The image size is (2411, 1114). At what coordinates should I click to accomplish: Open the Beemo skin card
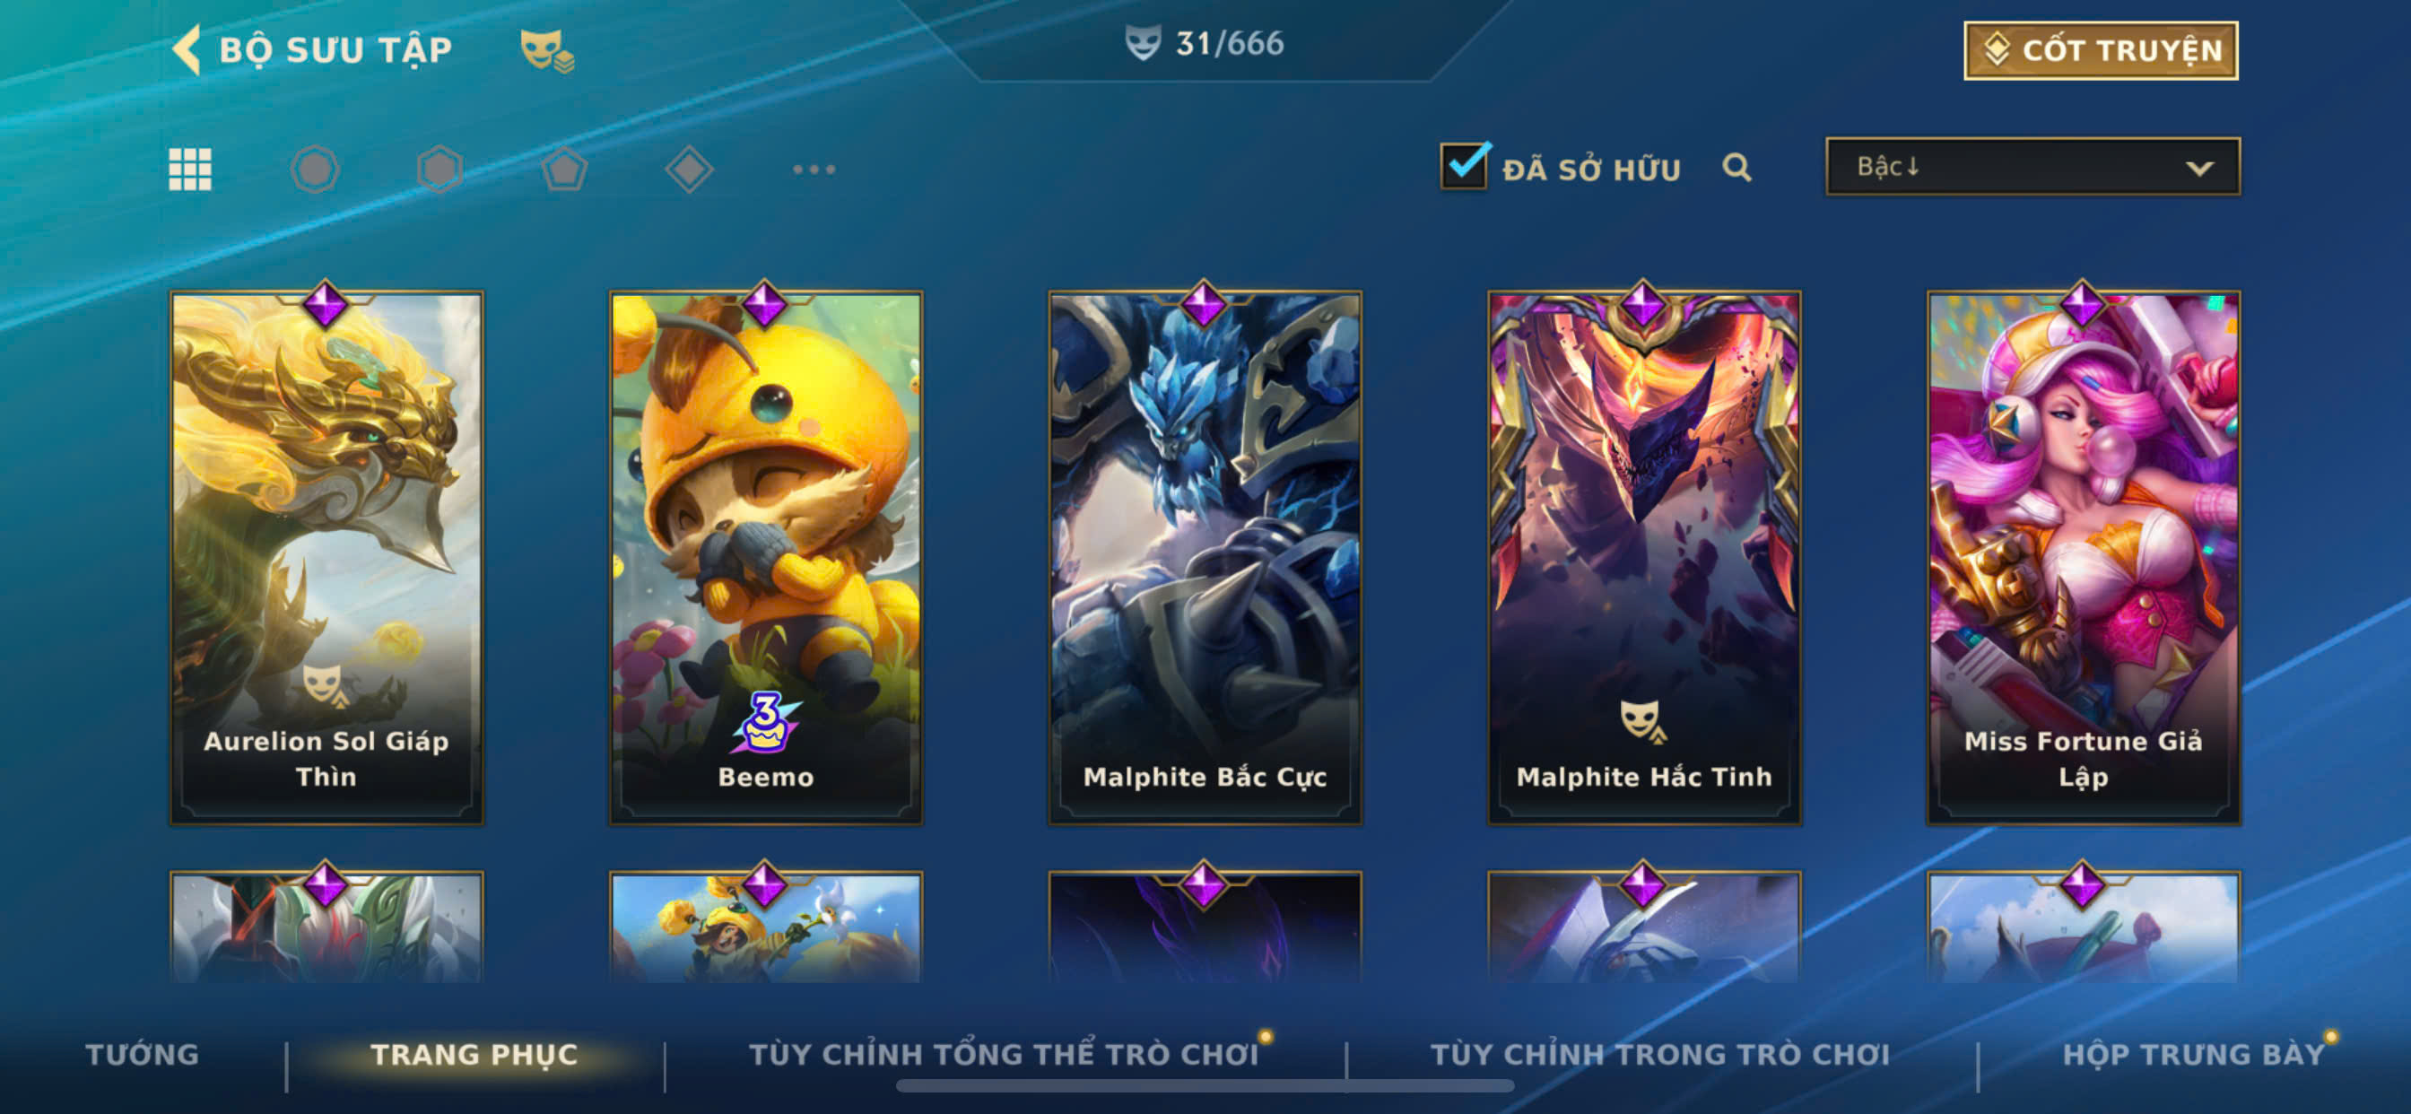tap(766, 558)
